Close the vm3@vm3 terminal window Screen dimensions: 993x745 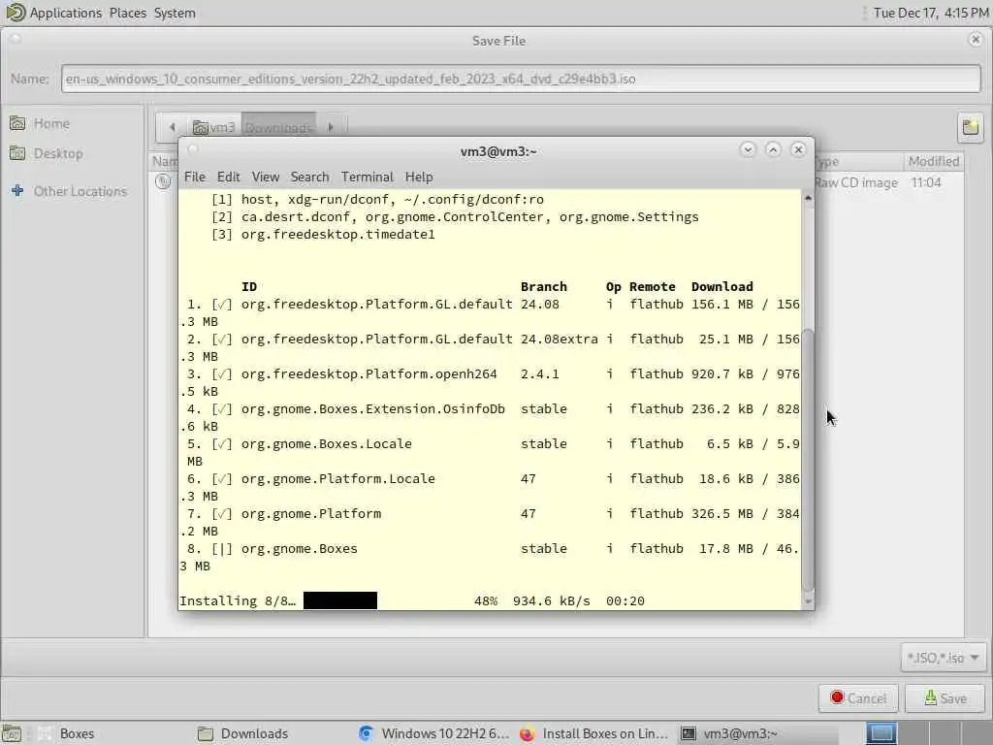tap(798, 149)
